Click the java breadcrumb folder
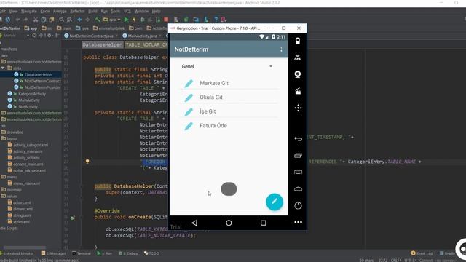This screenshot has width=466, height=262. (82, 28)
